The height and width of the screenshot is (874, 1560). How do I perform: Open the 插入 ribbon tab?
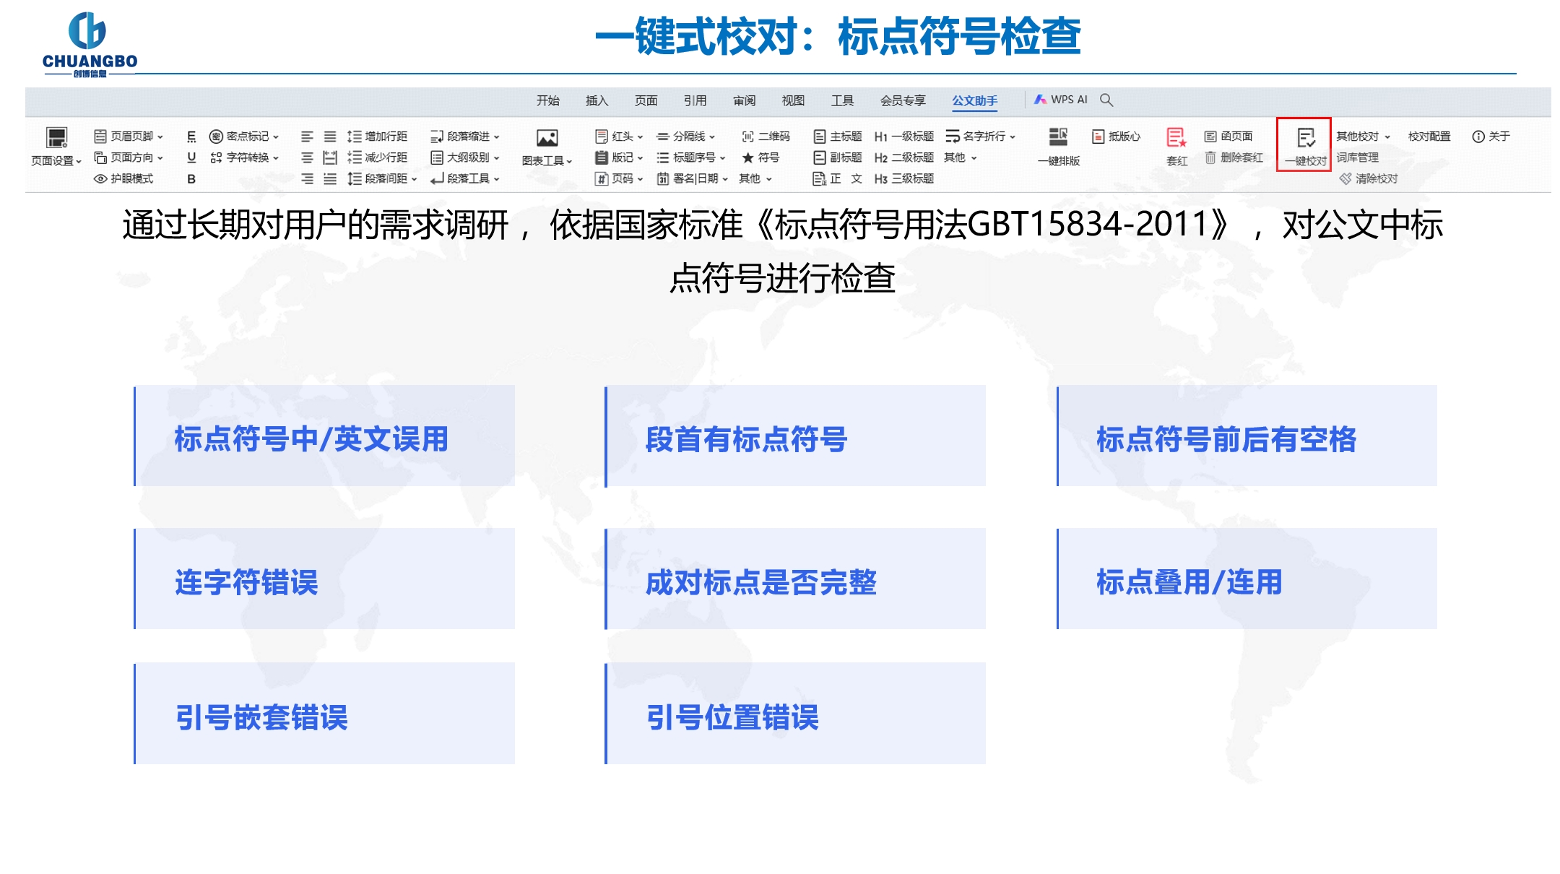[x=597, y=100]
